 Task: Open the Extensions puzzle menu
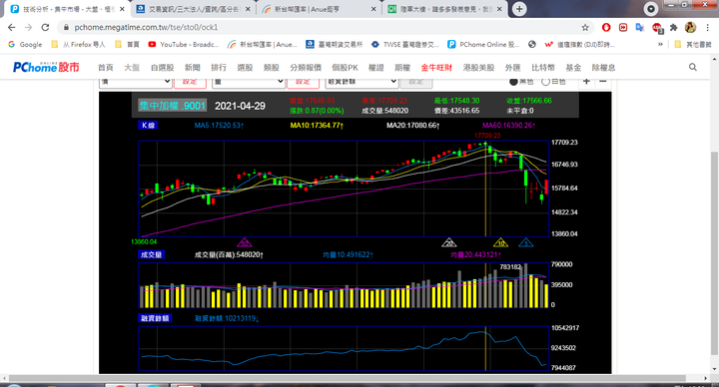[x=674, y=28]
